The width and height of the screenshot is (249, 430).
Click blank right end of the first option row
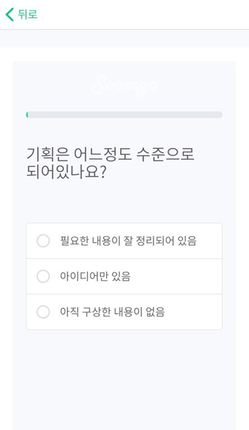(209, 241)
